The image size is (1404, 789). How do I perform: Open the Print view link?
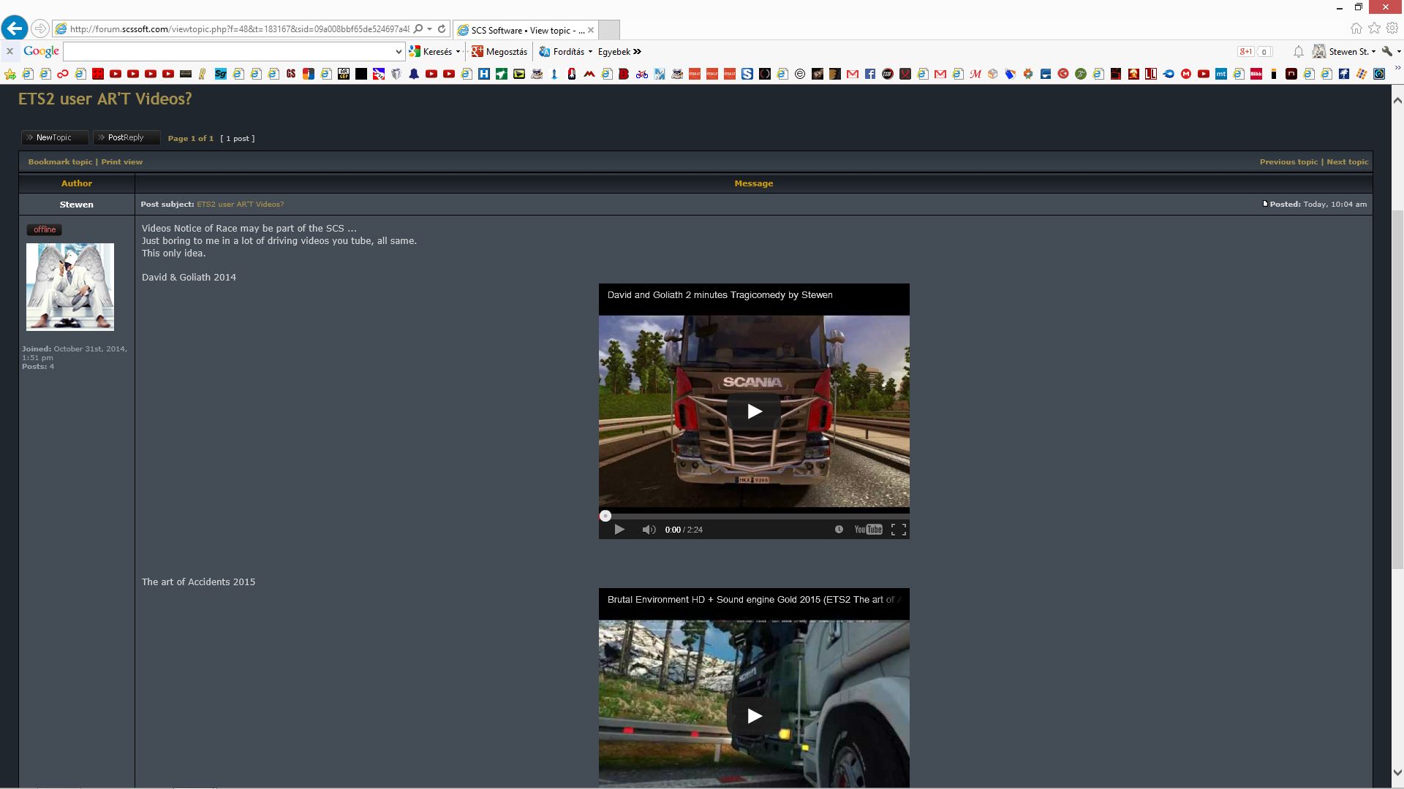pyautogui.click(x=121, y=161)
